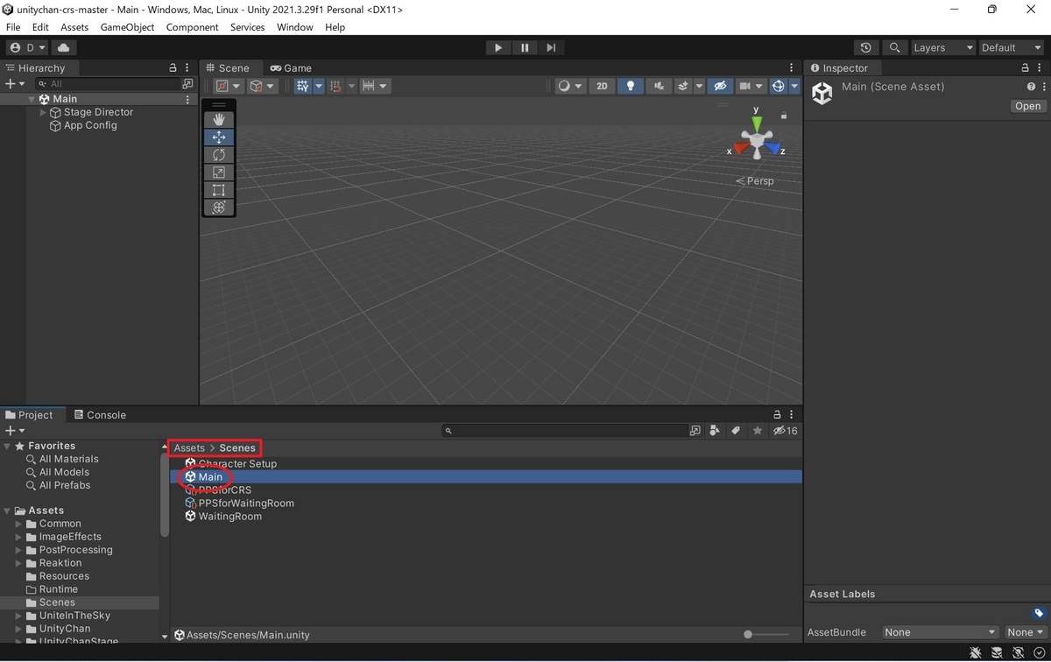The height and width of the screenshot is (662, 1051).
Task: Click the Project search field
Action: pos(565,431)
